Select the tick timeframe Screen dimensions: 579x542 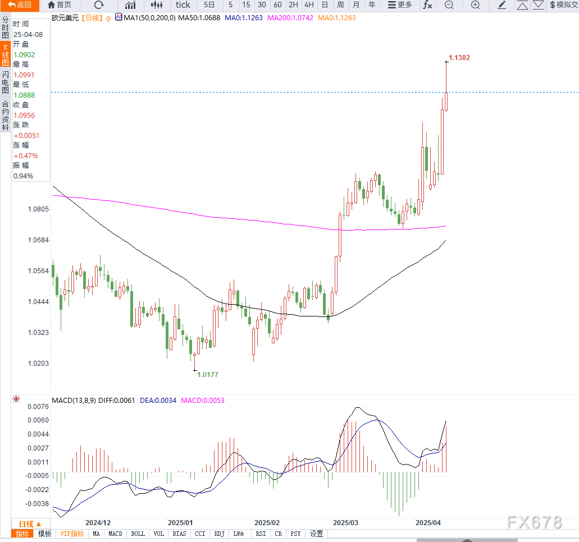(x=183, y=5)
